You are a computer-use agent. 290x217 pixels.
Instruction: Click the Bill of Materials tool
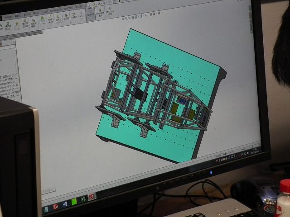(x=66, y=17)
